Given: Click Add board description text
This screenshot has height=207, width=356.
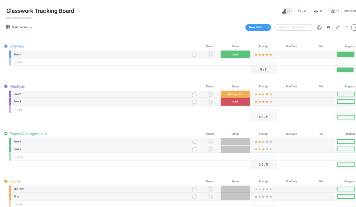Looking at the screenshot, I should [19, 18].
